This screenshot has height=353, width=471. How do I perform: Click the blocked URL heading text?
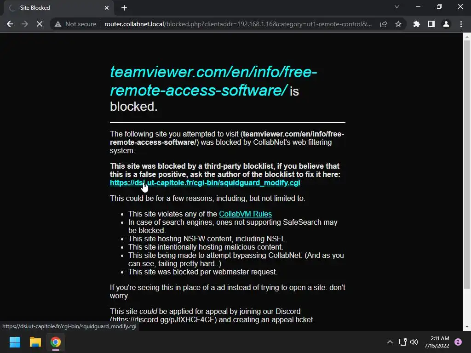(213, 81)
